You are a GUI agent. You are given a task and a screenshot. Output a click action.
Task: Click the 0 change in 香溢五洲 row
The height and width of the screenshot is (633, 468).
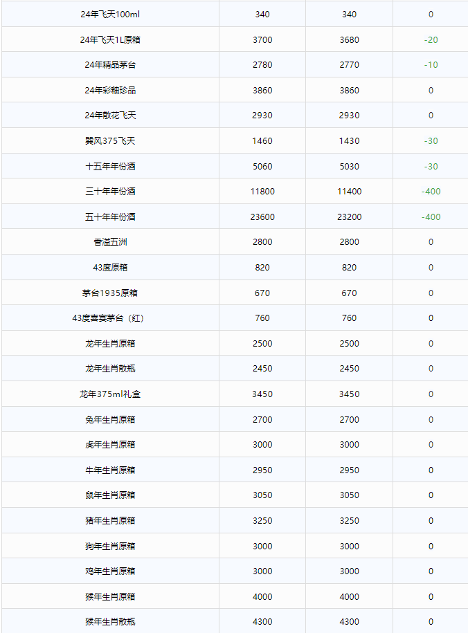431,242
